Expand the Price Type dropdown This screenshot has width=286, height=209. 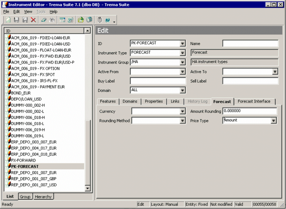pos(274,121)
